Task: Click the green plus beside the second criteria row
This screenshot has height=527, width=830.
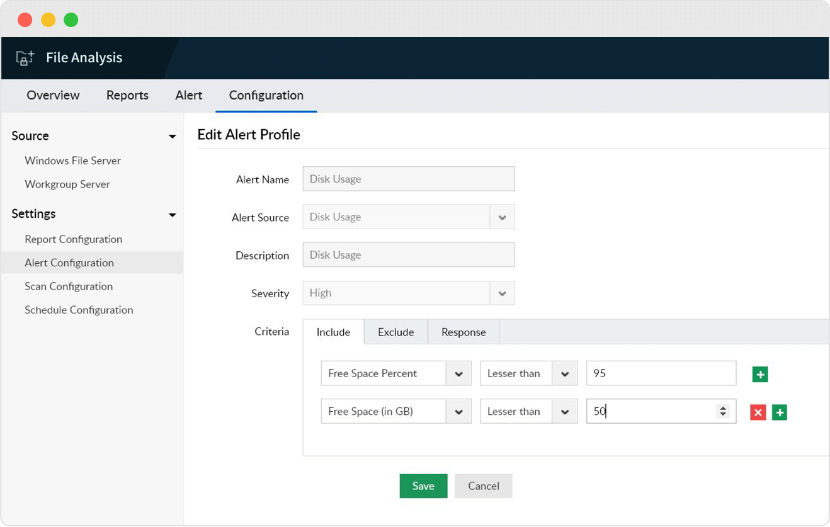Action: [x=779, y=412]
